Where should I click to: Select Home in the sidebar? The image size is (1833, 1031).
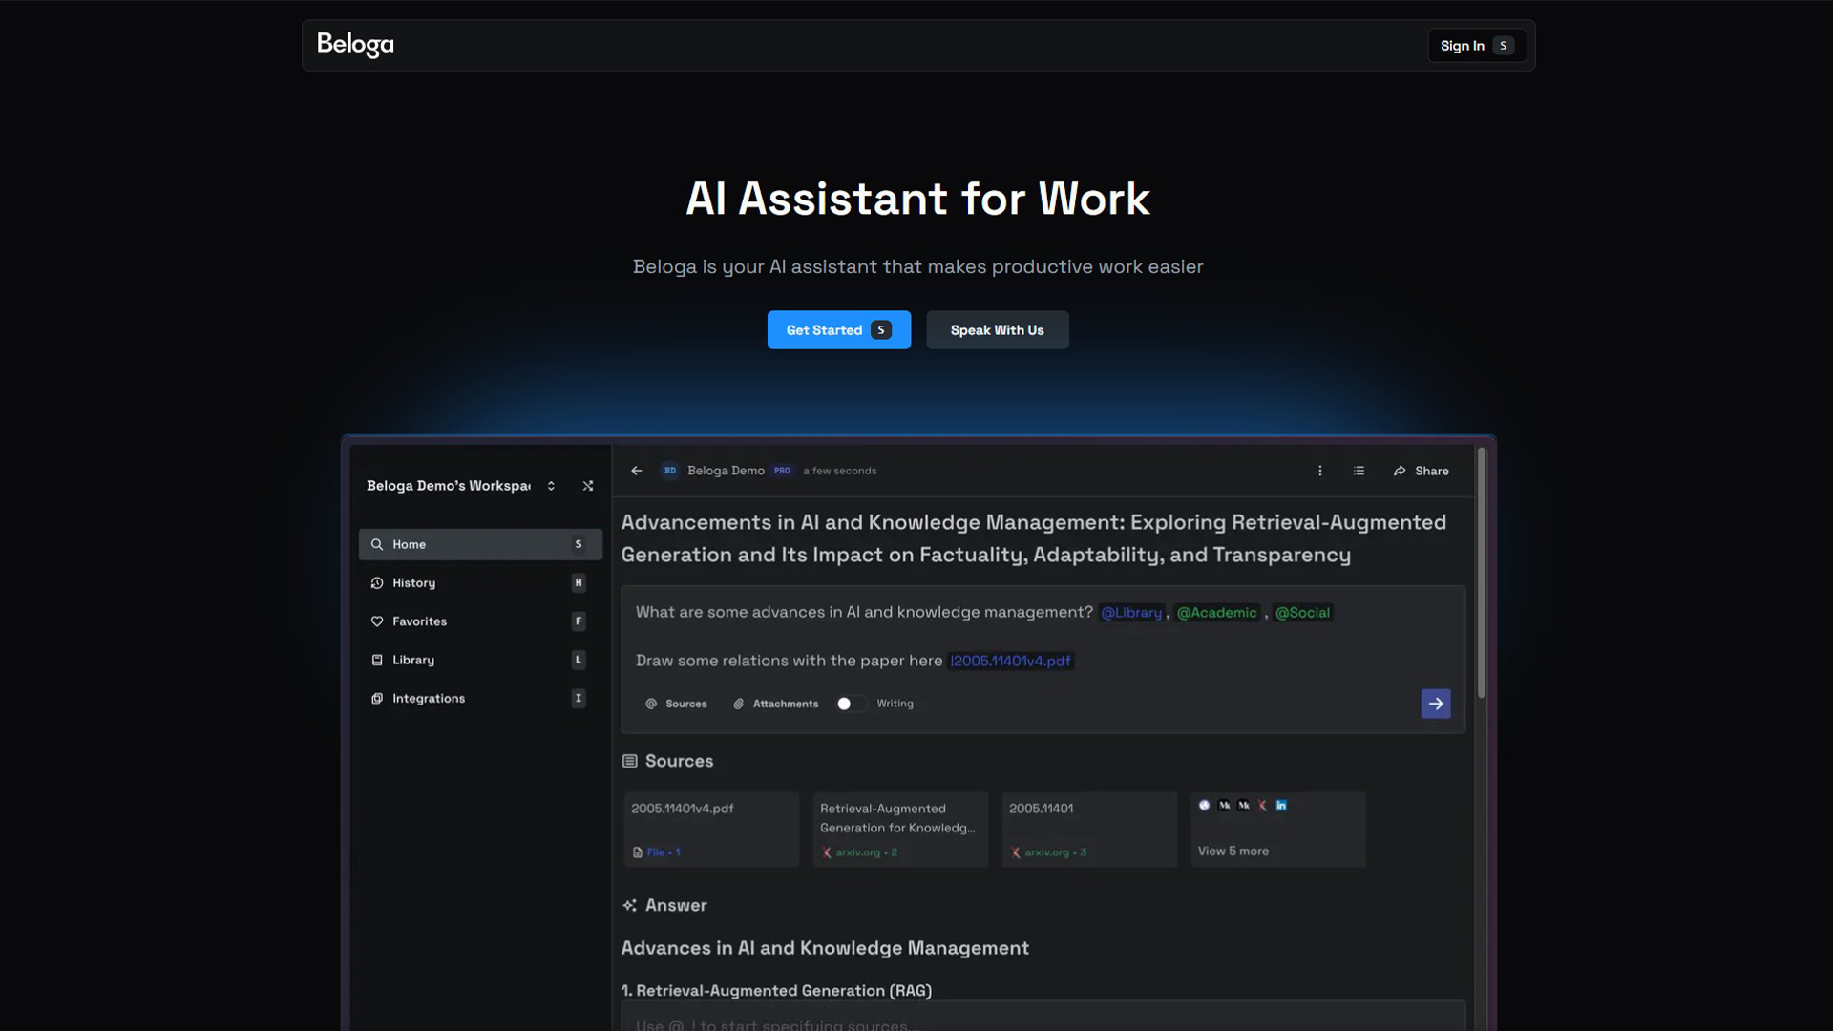[480, 544]
